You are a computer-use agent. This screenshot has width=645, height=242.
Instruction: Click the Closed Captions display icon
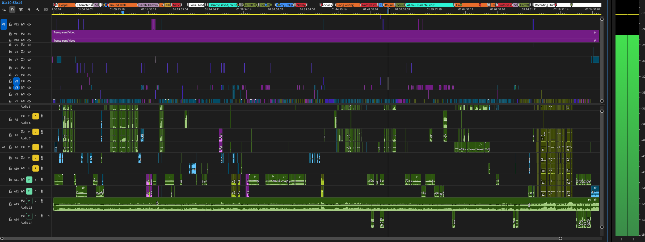click(x=46, y=9)
